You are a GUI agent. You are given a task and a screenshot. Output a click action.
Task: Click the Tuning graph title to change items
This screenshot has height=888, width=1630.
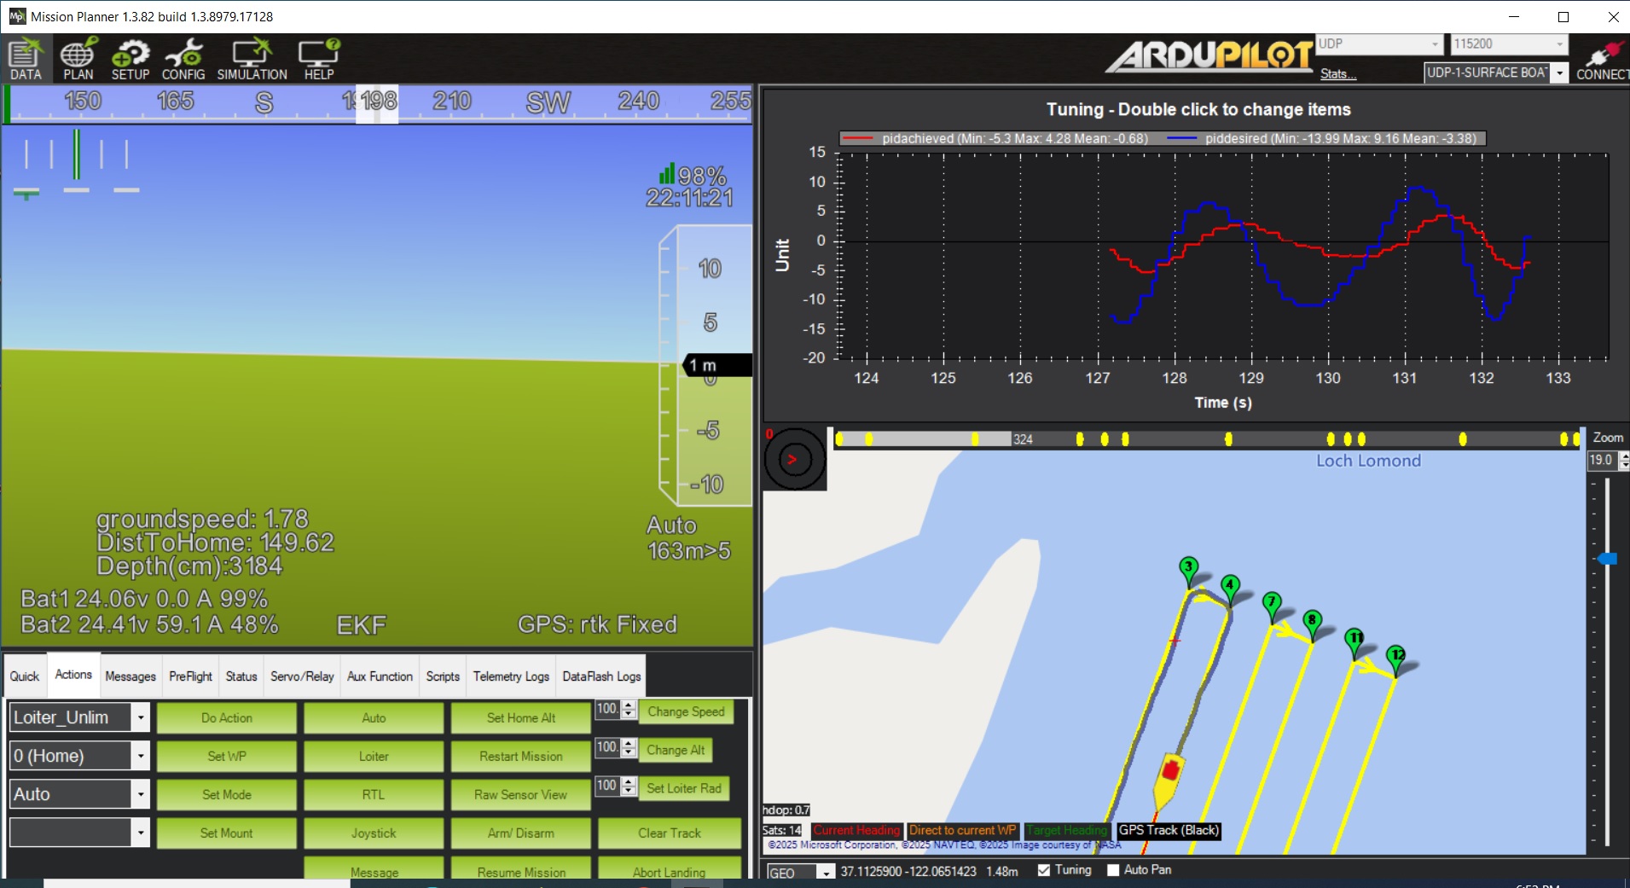click(x=1198, y=109)
